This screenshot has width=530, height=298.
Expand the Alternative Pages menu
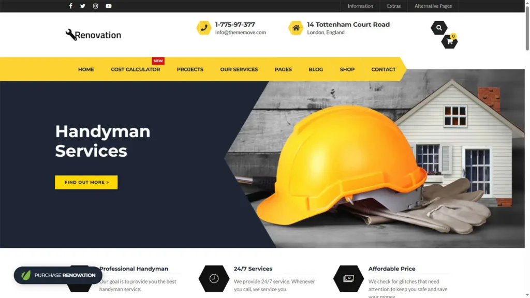(x=433, y=6)
